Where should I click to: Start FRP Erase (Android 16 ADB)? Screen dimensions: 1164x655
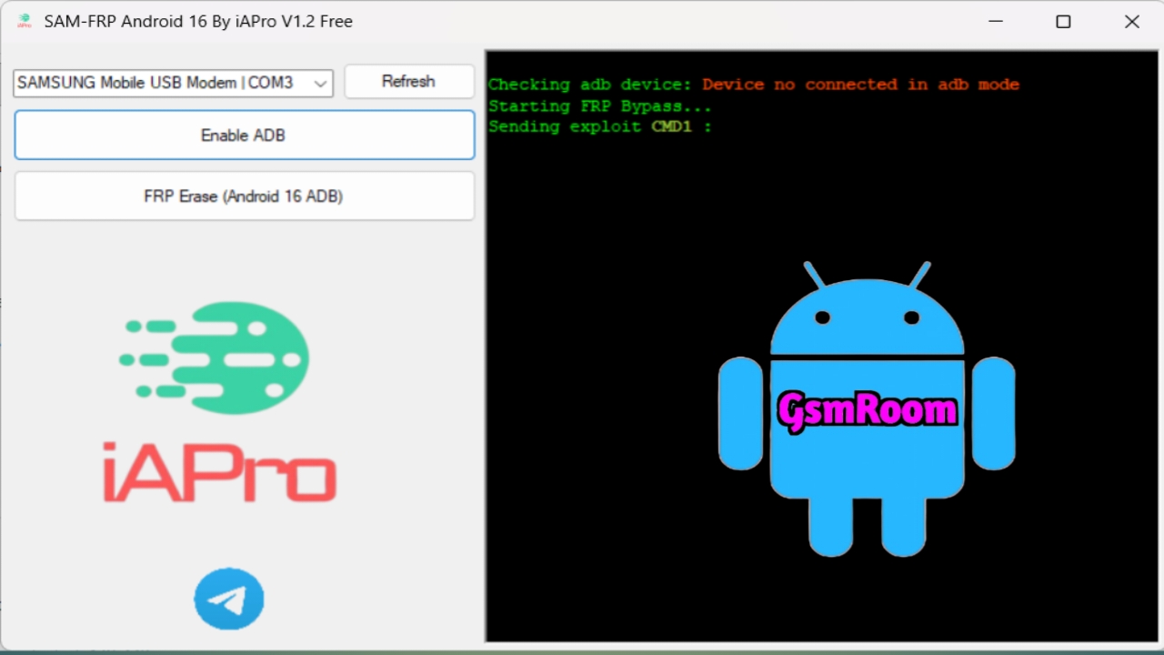click(244, 196)
